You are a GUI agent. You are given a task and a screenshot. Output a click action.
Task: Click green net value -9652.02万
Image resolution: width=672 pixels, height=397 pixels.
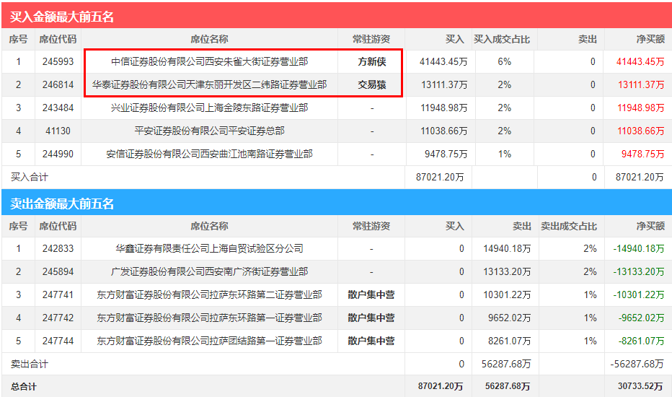pyautogui.click(x=641, y=318)
